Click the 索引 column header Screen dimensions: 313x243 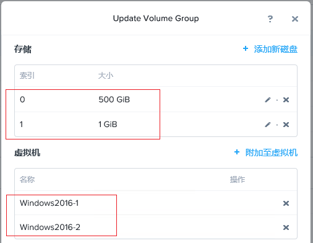pyautogui.click(x=27, y=76)
